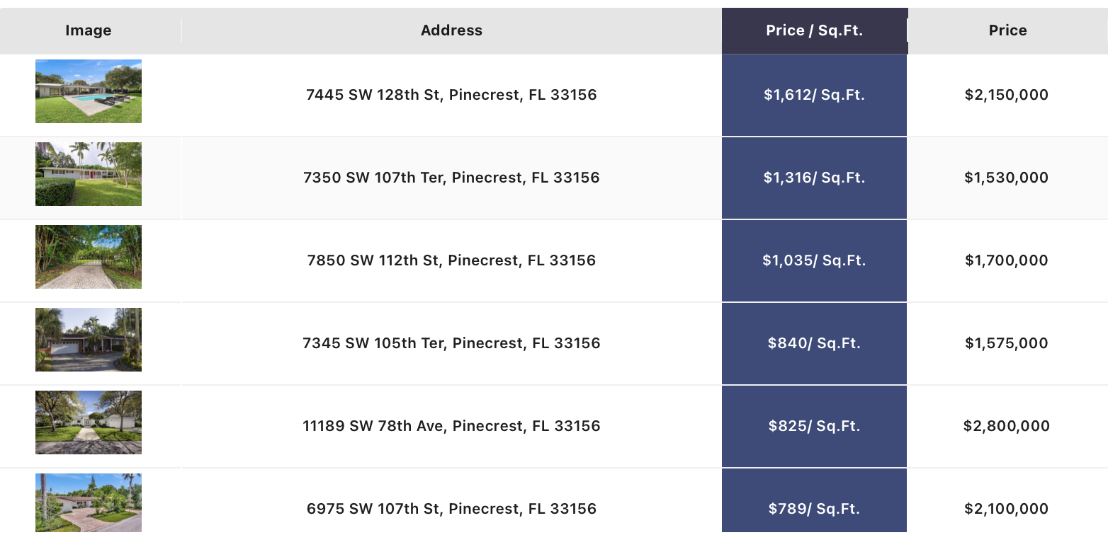Click the $1,612/ Sq.Ft. cell
The height and width of the screenshot is (535, 1108).
(x=815, y=95)
